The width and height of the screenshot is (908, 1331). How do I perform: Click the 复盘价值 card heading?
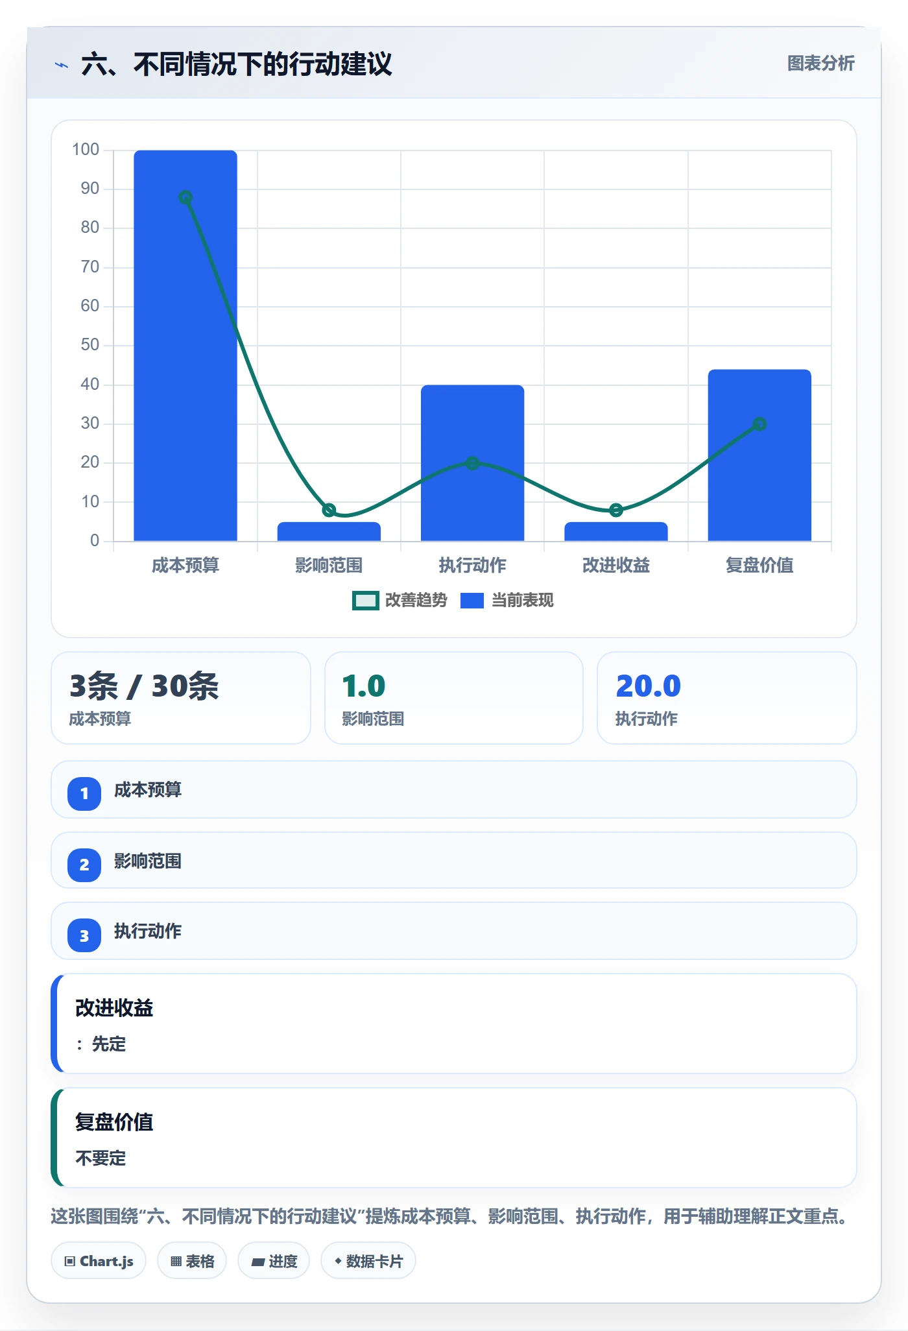point(114,1122)
